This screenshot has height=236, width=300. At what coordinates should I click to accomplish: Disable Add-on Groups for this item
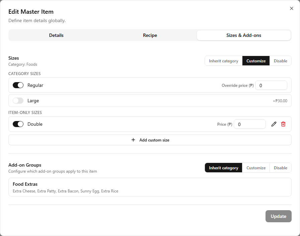click(x=281, y=168)
